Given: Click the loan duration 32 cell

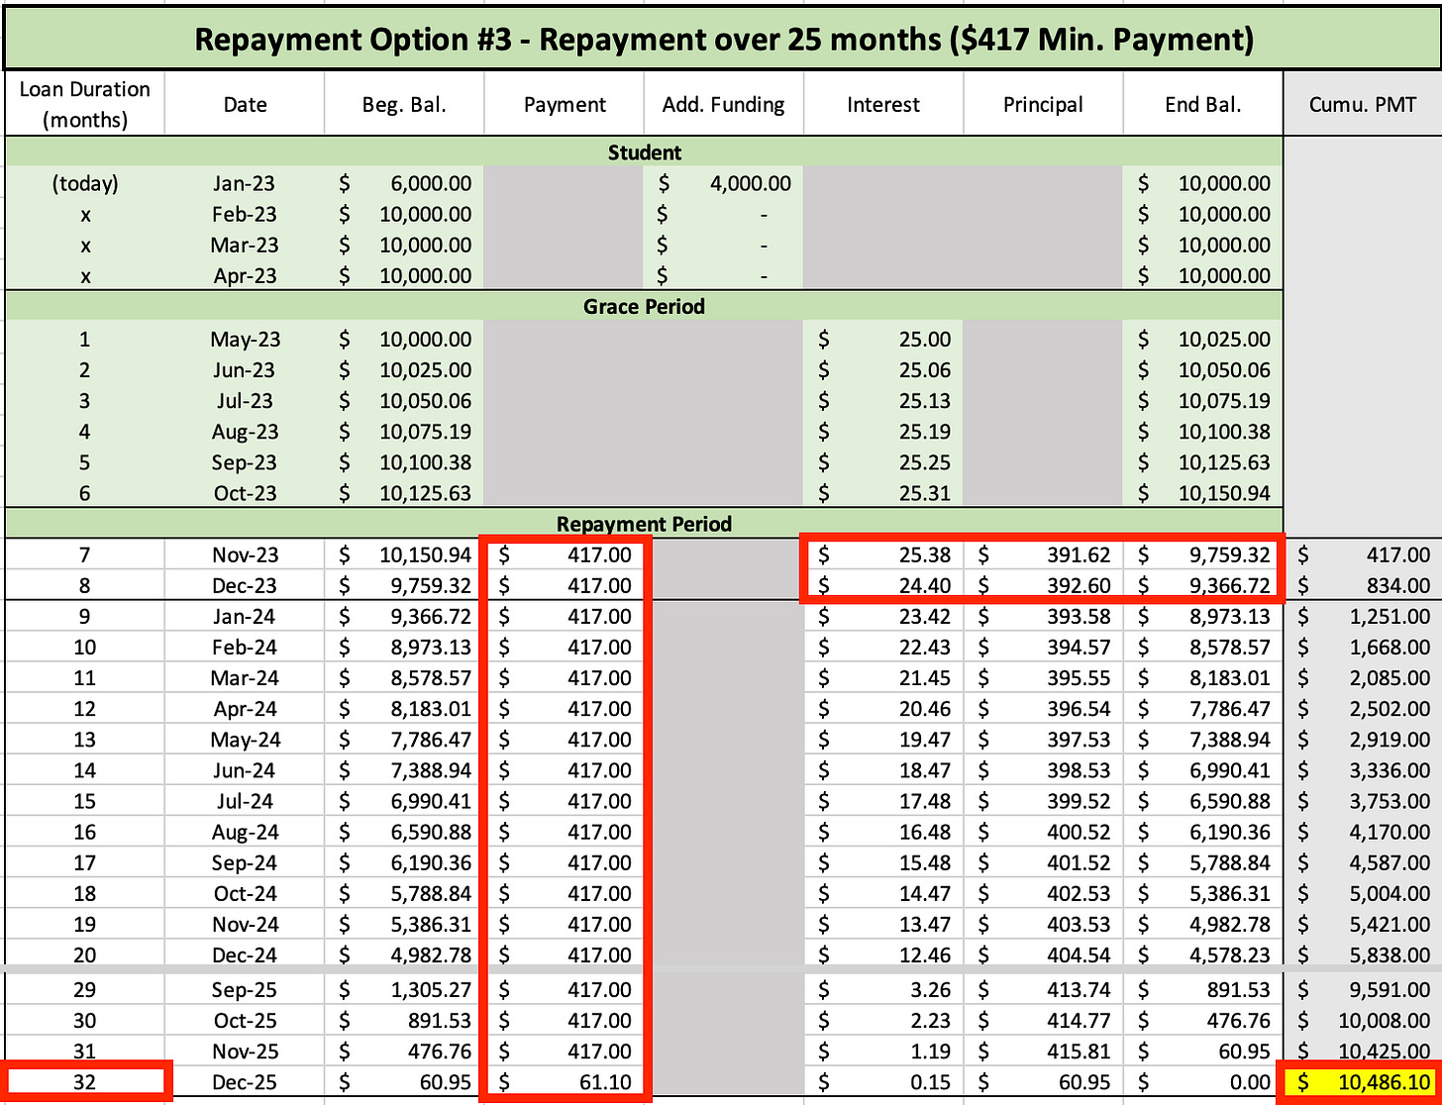Looking at the screenshot, I should (84, 1081).
